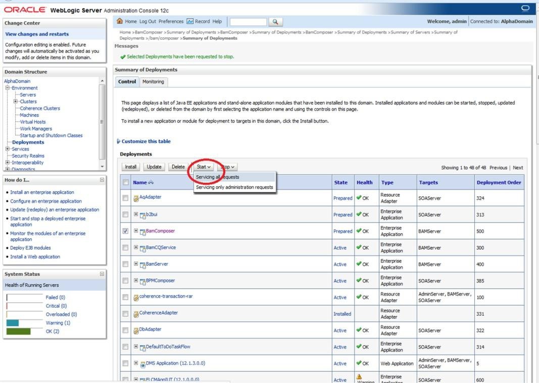Viewport: 539px width, 383px height.
Task: Expand the Services tree node
Action: 8,149
